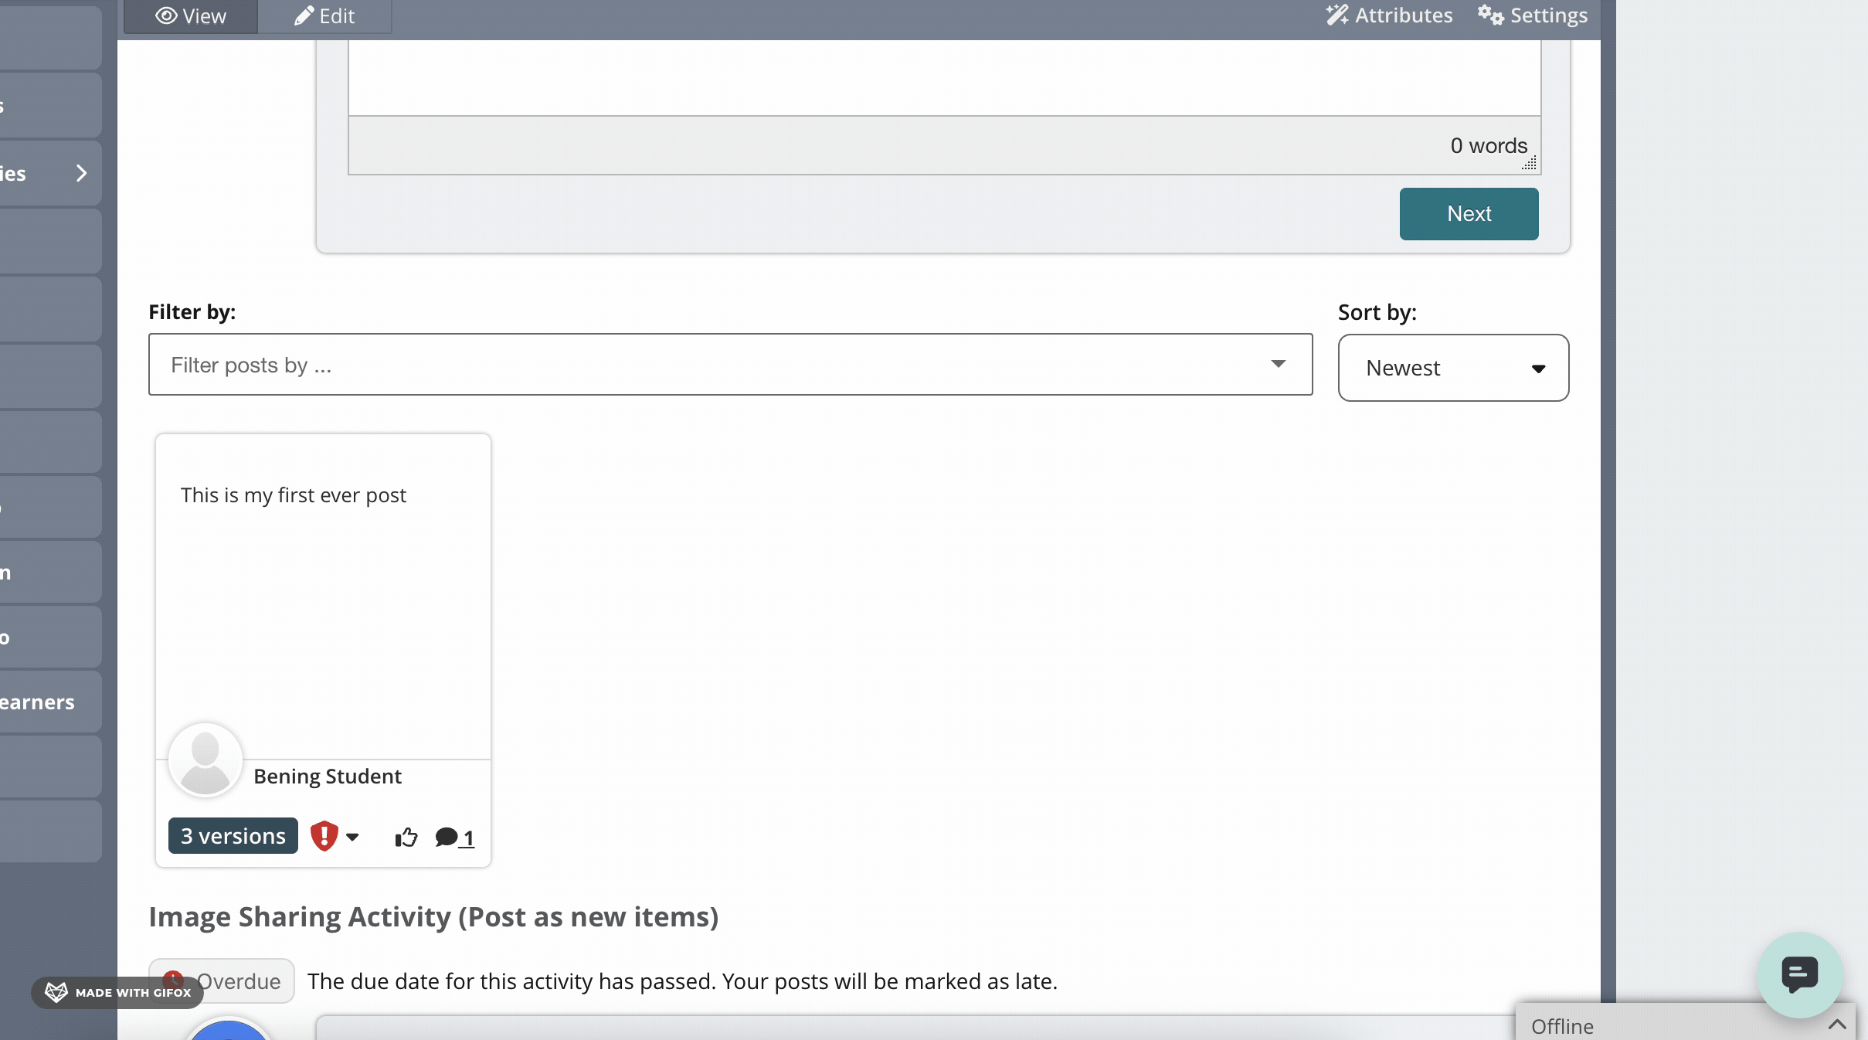Expand the Offline chat panel chevron
This screenshot has height=1040, width=1868.
pos(1837,1025)
